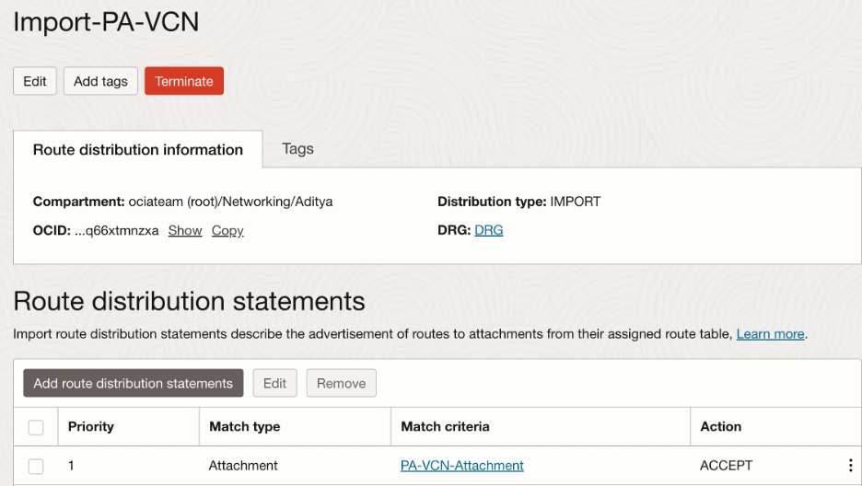This screenshot has height=486, width=862.
Task: Select all rows with header checkbox
Action: pos(36,427)
